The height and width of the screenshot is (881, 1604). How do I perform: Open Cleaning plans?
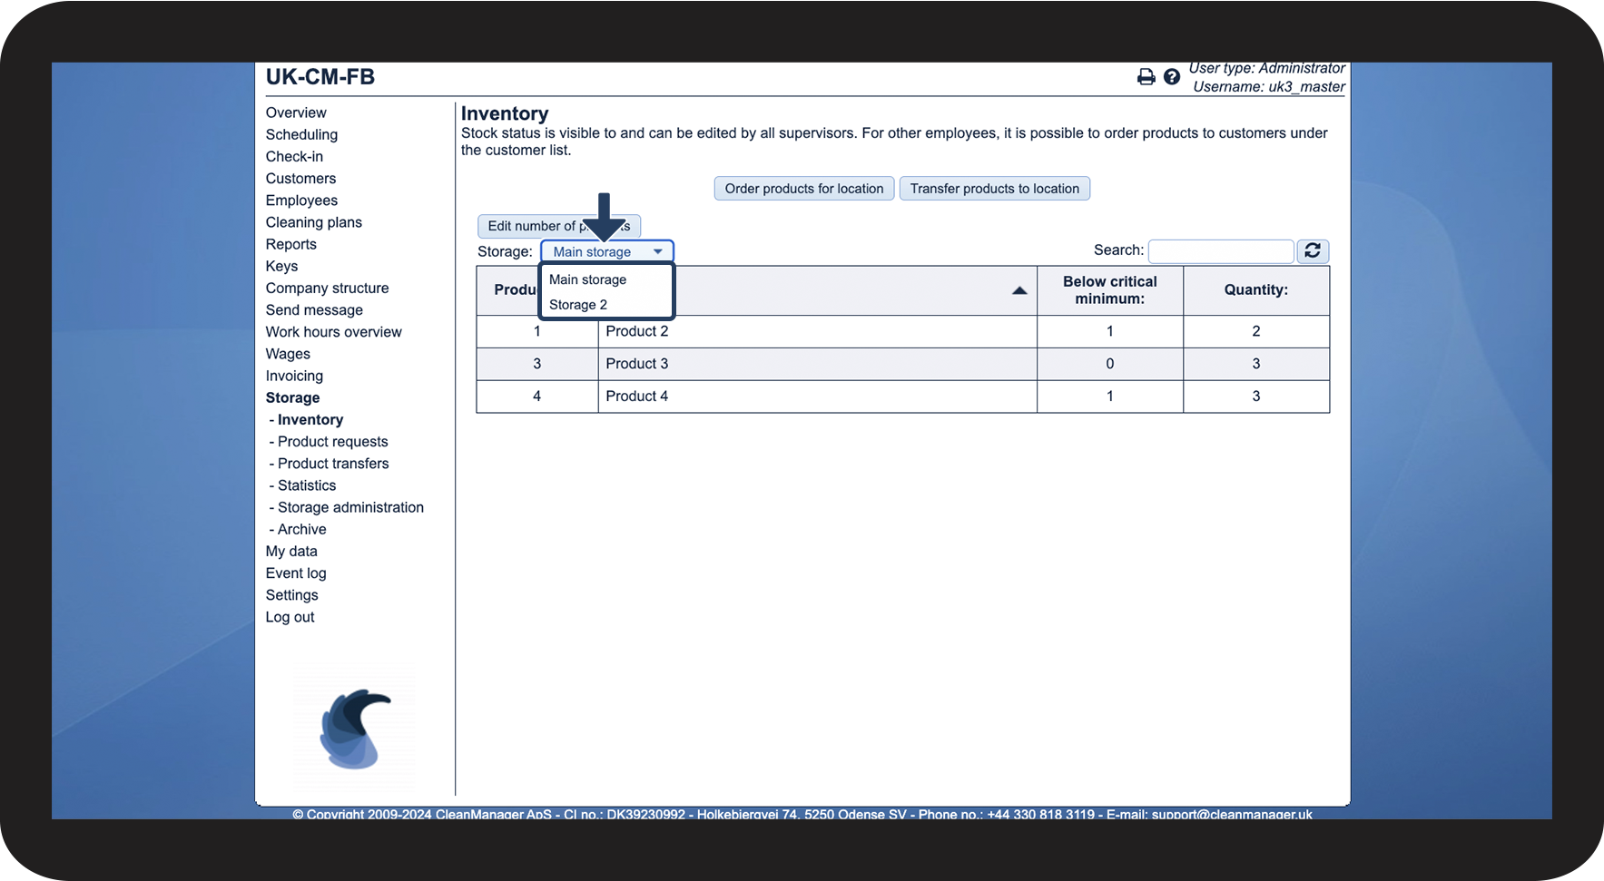(x=314, y=222)
